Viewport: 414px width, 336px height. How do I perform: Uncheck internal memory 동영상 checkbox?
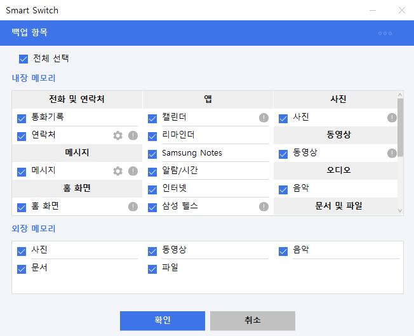(283, 154)
